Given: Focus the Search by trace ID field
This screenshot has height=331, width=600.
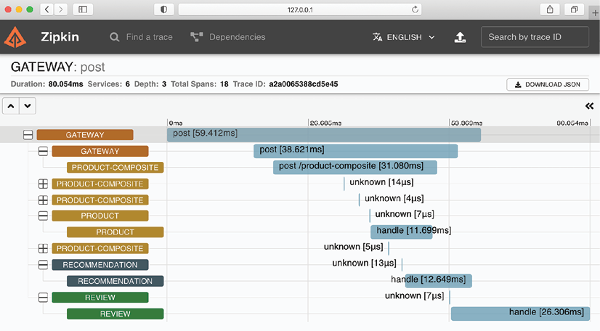Looking at the screenshot, I should click(x=535, y=37).
